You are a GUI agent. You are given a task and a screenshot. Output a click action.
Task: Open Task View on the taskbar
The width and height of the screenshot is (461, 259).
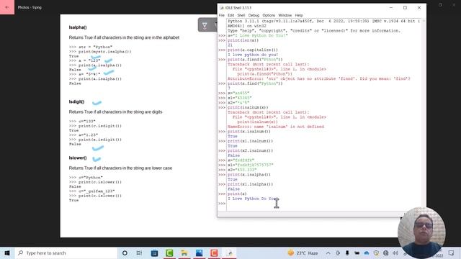(139, 253)
